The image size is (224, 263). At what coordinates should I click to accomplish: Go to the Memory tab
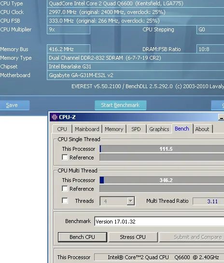point(114,129)
